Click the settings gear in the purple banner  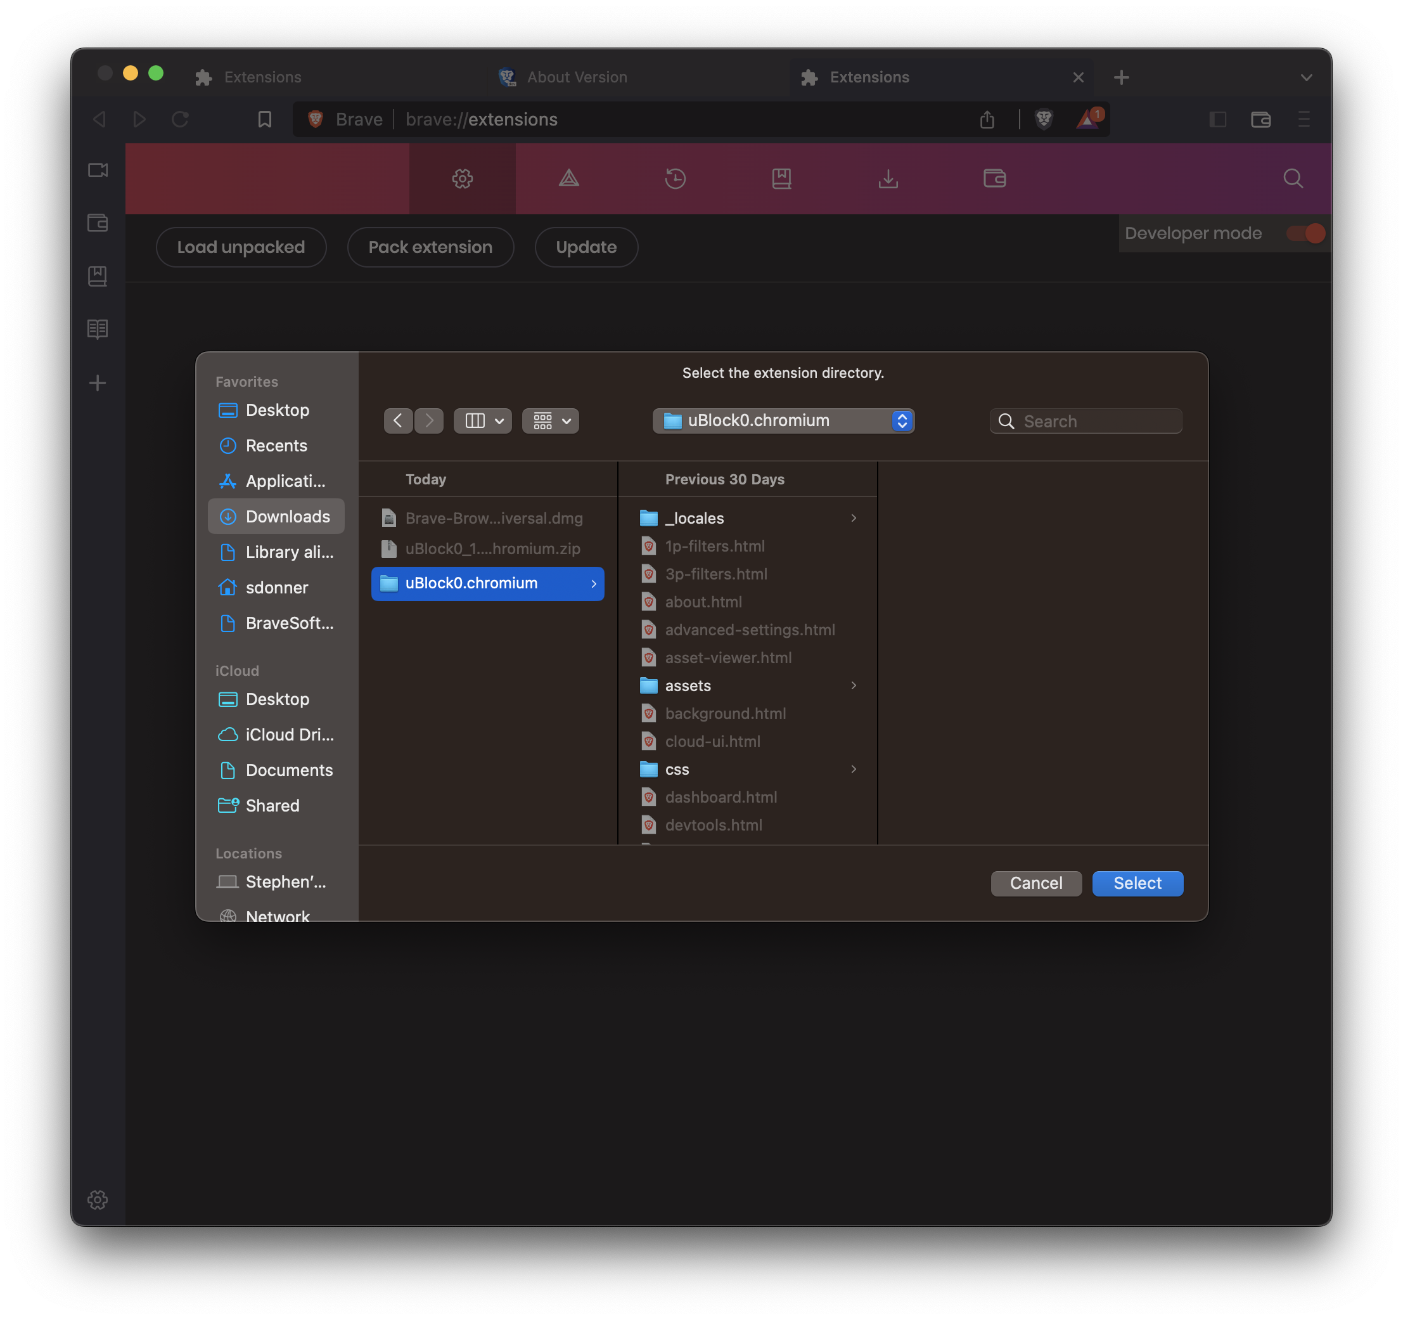point(462,179)
